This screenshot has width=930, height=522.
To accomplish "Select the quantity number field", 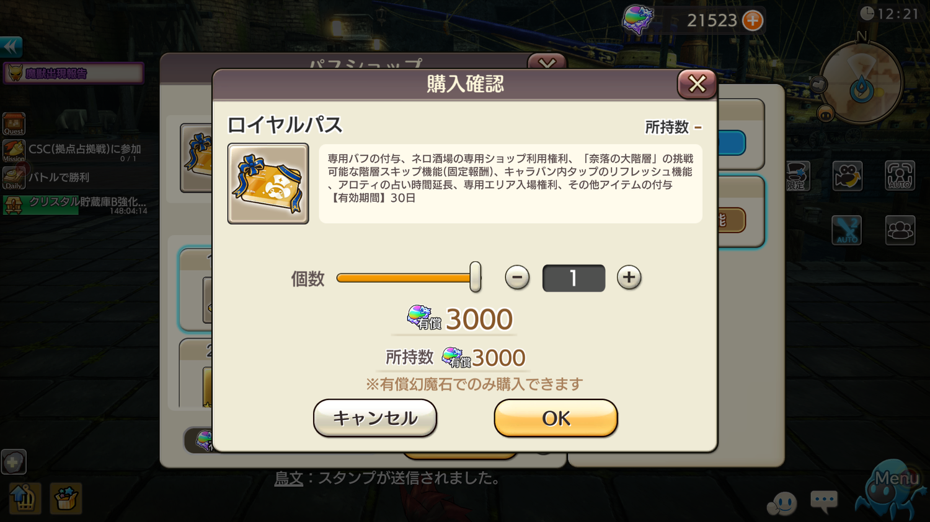I will pos(573,278).
